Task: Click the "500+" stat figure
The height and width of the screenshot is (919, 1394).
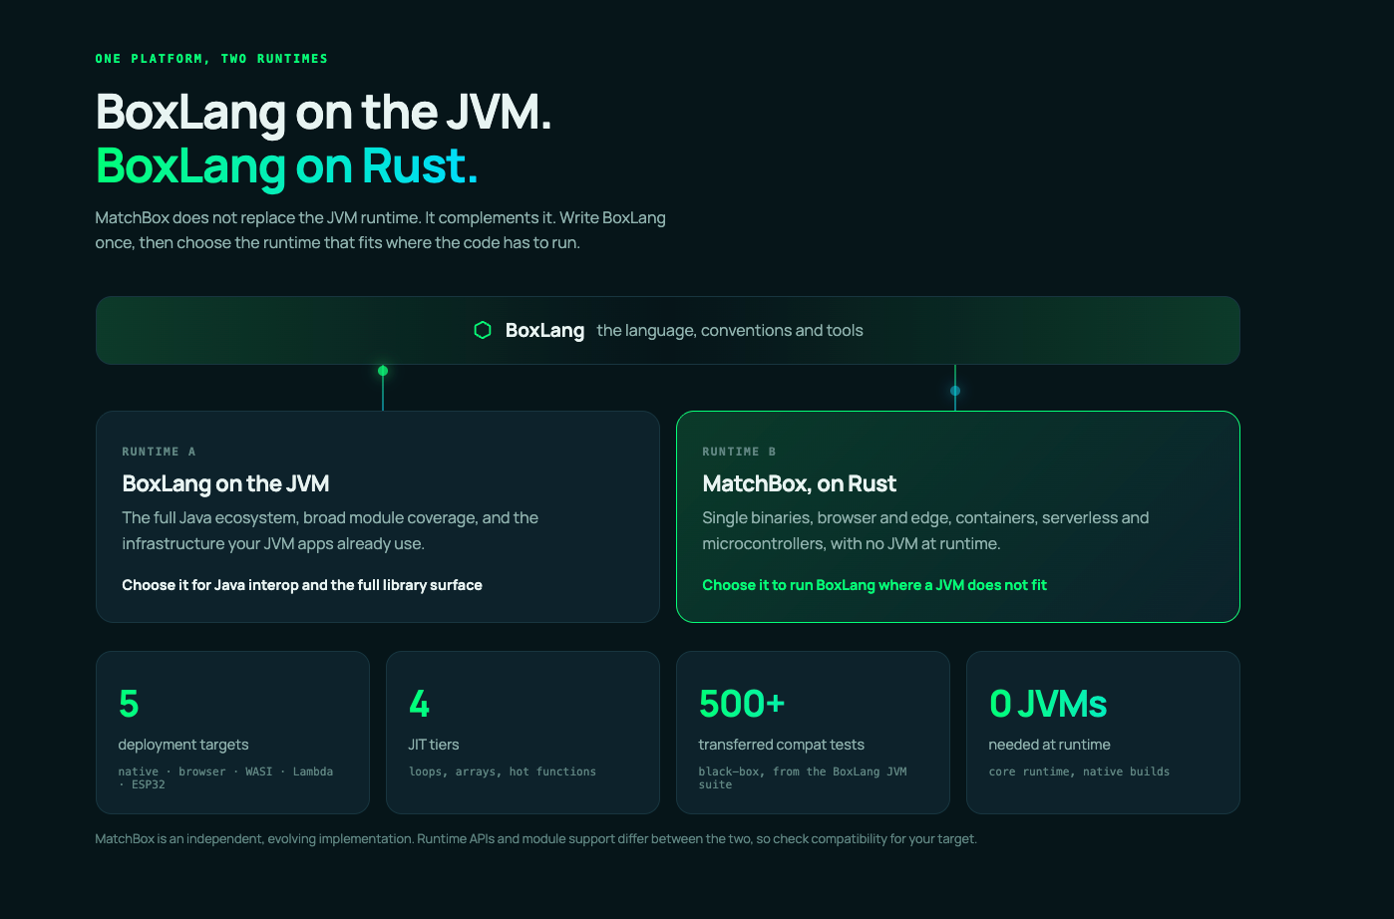Action: 742,704
